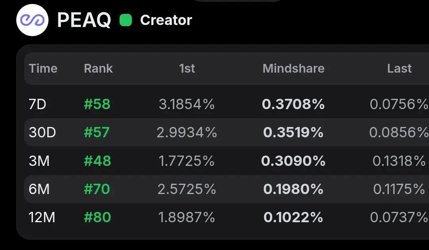Click the 2.9934% first-place value
Image resolution: width=429 pixels, height=250 pixels.
coord(187,133)
